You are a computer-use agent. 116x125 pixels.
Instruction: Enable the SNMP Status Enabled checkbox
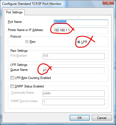[12, 86]
